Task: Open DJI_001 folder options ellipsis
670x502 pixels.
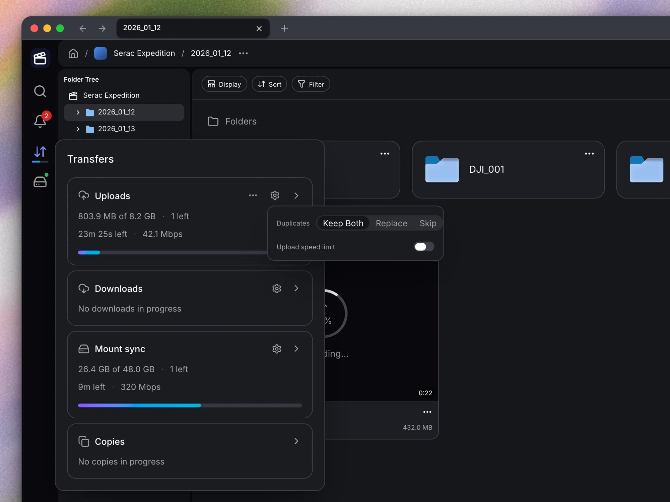Action: click(589, 154)
